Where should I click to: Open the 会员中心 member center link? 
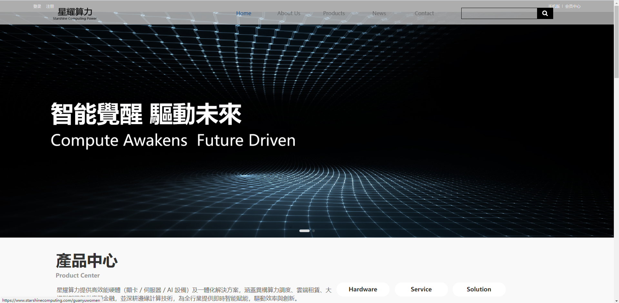[573, 6]
